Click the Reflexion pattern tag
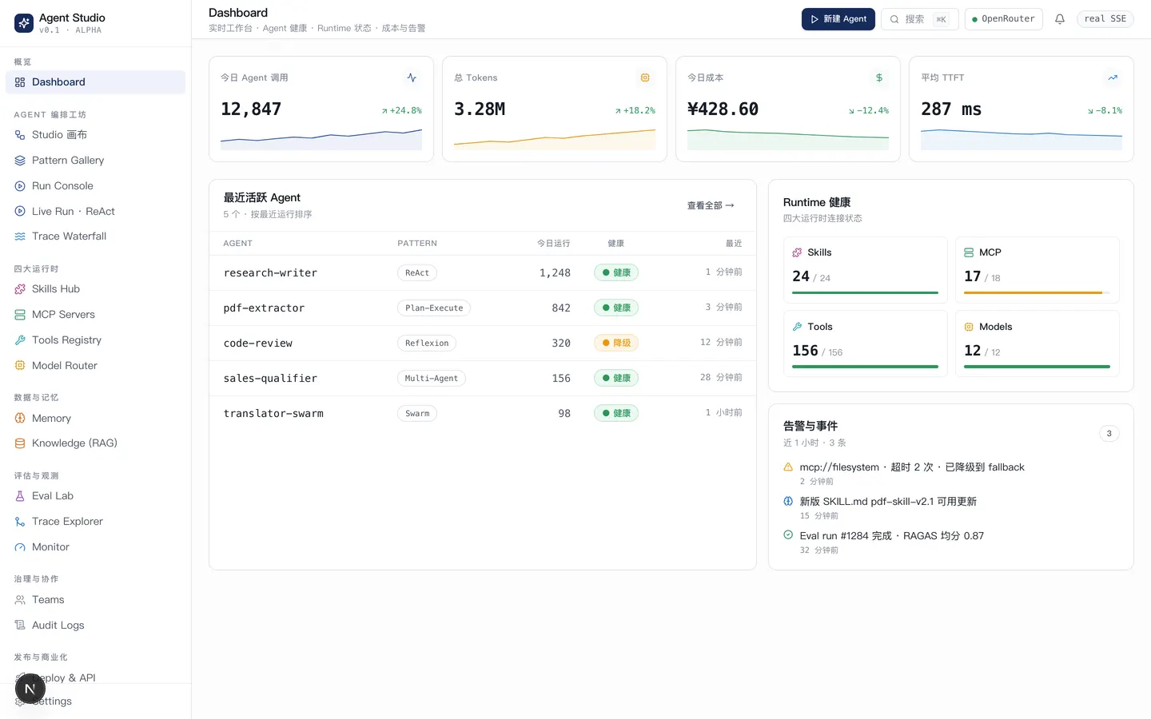The width and height of the screenshot is (1151, 719). tap(427, 344)
